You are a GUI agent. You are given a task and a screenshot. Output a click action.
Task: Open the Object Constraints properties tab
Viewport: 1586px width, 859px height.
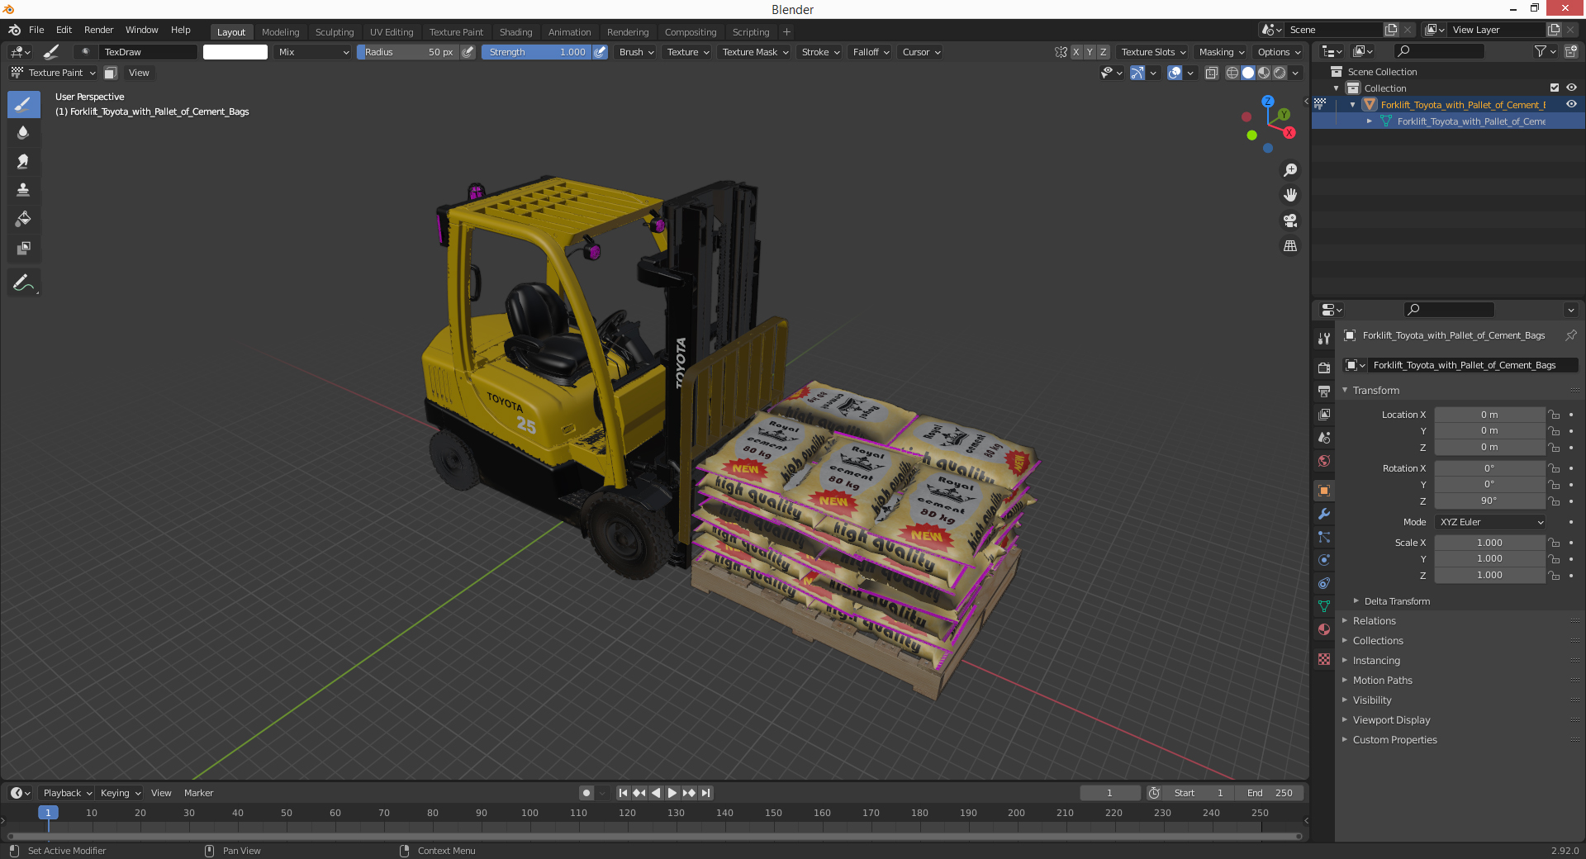pyautogui.click(x=1324, y=583)
